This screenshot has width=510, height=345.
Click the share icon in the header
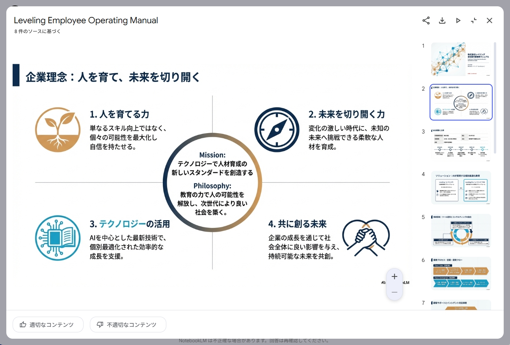(426, 20)
